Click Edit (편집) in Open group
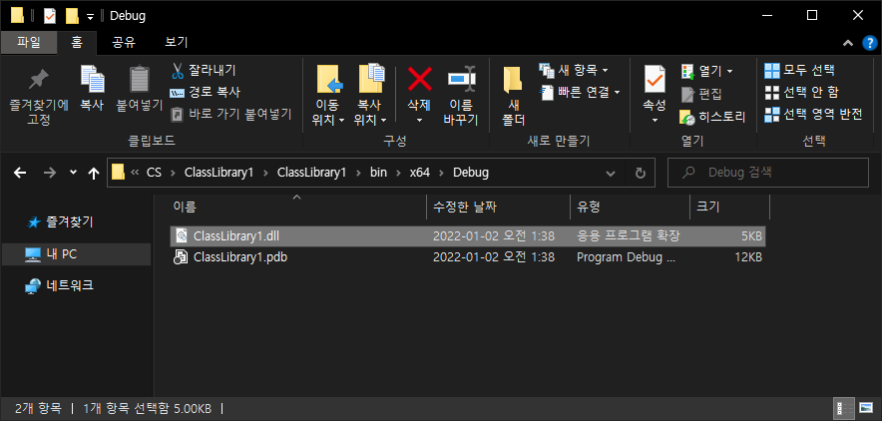The image size is (882, 421). [x=701, y=94]
